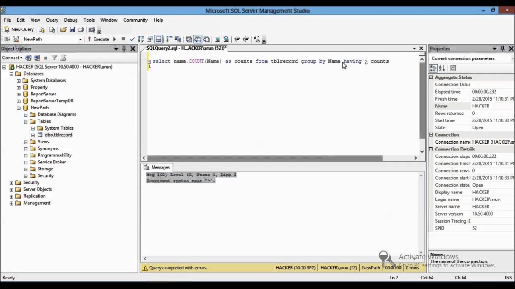This screenshot has height=289, width=515.
Task: Toggle the IntelliSense Enabled icon
Action: click(159, 39)
